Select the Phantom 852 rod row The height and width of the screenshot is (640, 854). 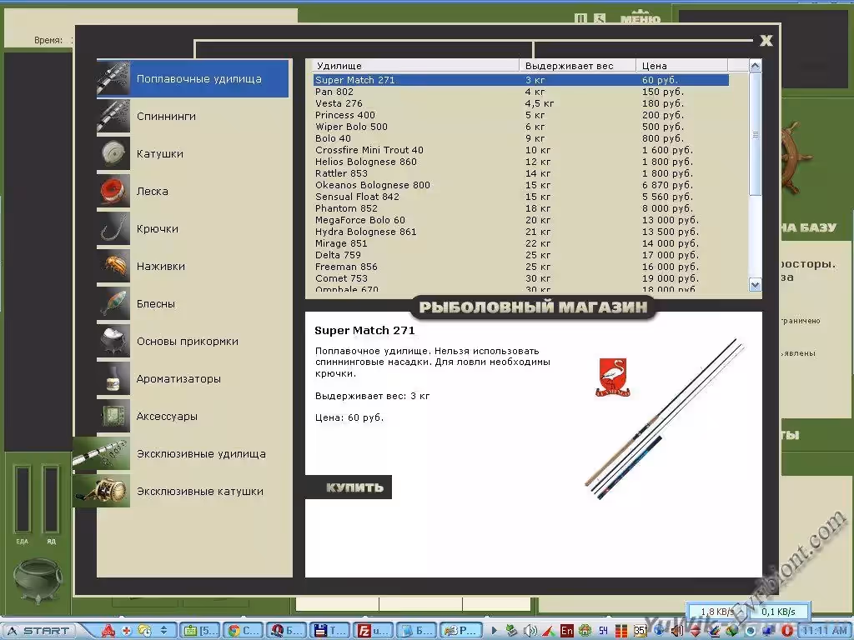tap(346, 208)
